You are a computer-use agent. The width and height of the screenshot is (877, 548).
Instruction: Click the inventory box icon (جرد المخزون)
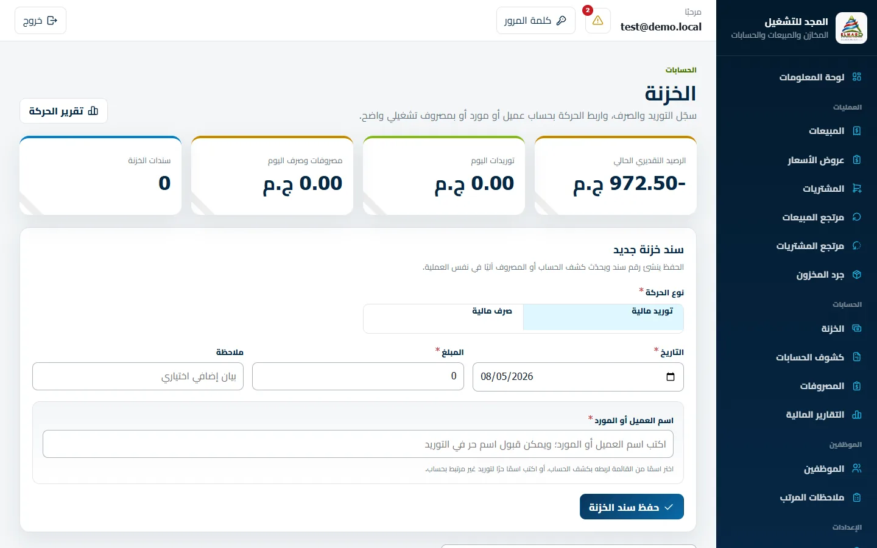(857, 275)
